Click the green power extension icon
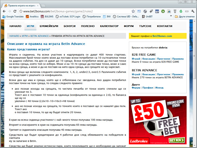This screenshot has width=197, height=148. 181,11
